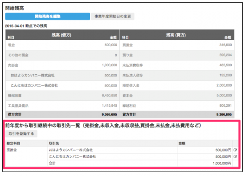Screen dimensions: 245x176
Task: Select the 資本金 row
Action: (x=177, y=96)
